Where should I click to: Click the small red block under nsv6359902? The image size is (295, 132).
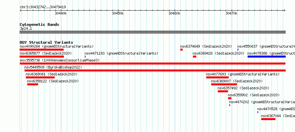click(x=229, y=98)
